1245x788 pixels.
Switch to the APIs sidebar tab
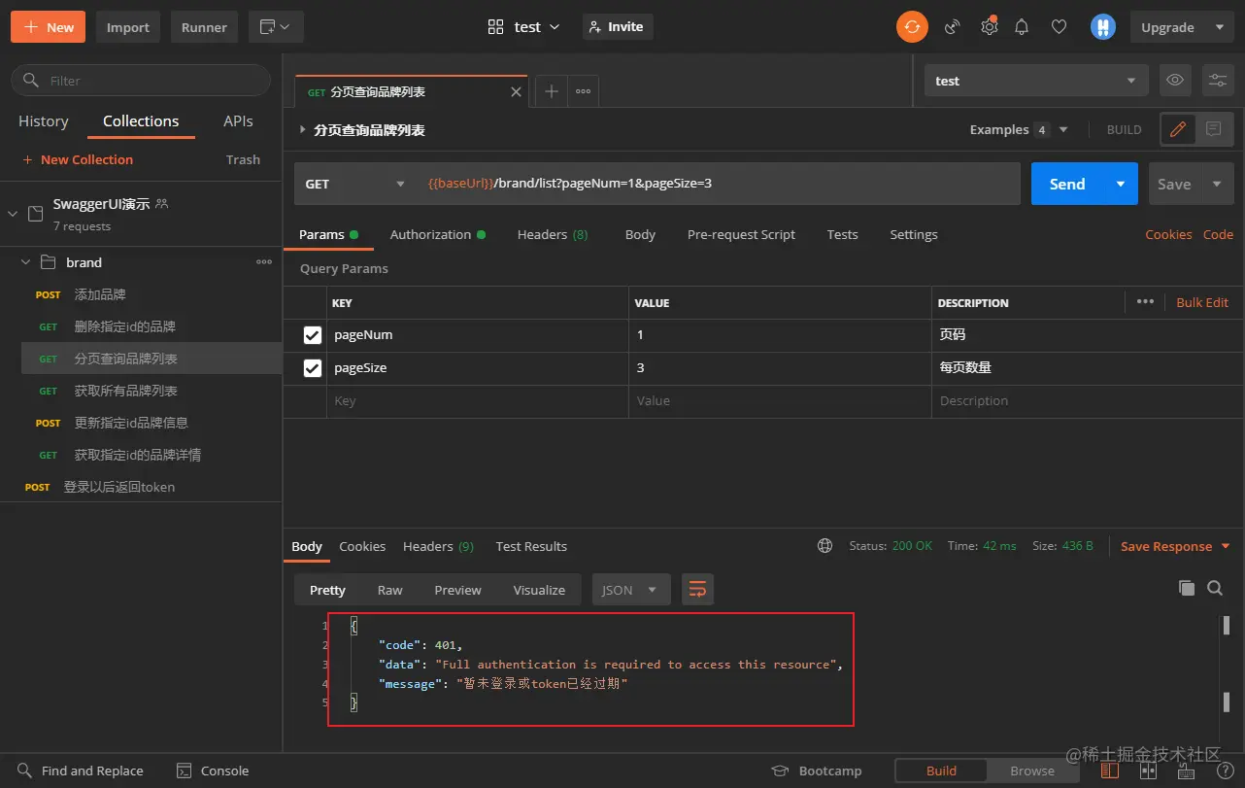[x=238, y=121]
